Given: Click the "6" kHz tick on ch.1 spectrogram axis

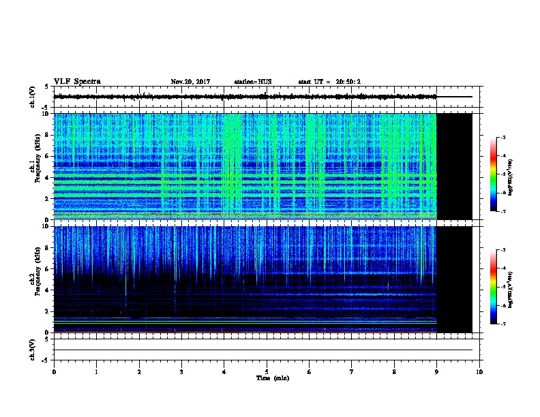Looking at the screenshot, I should point(48,156).
